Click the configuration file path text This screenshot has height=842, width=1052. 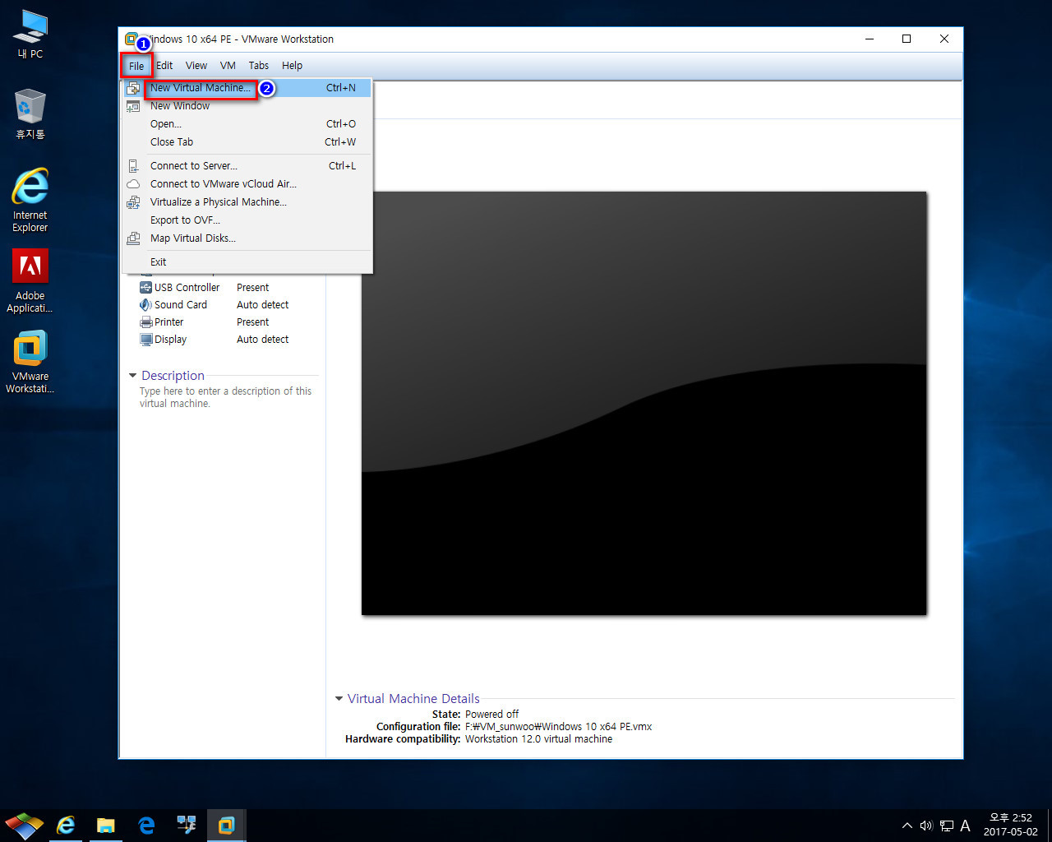[558, 727]
